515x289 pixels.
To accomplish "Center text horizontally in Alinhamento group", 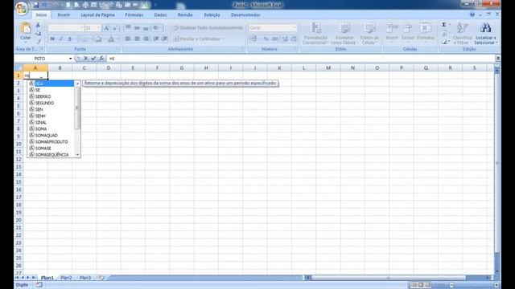I will tap(137, 39).
